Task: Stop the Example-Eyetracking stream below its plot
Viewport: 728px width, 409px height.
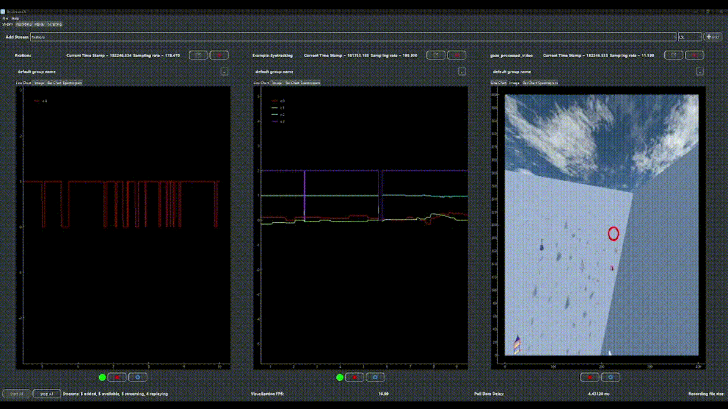Action: coord(355,377)
